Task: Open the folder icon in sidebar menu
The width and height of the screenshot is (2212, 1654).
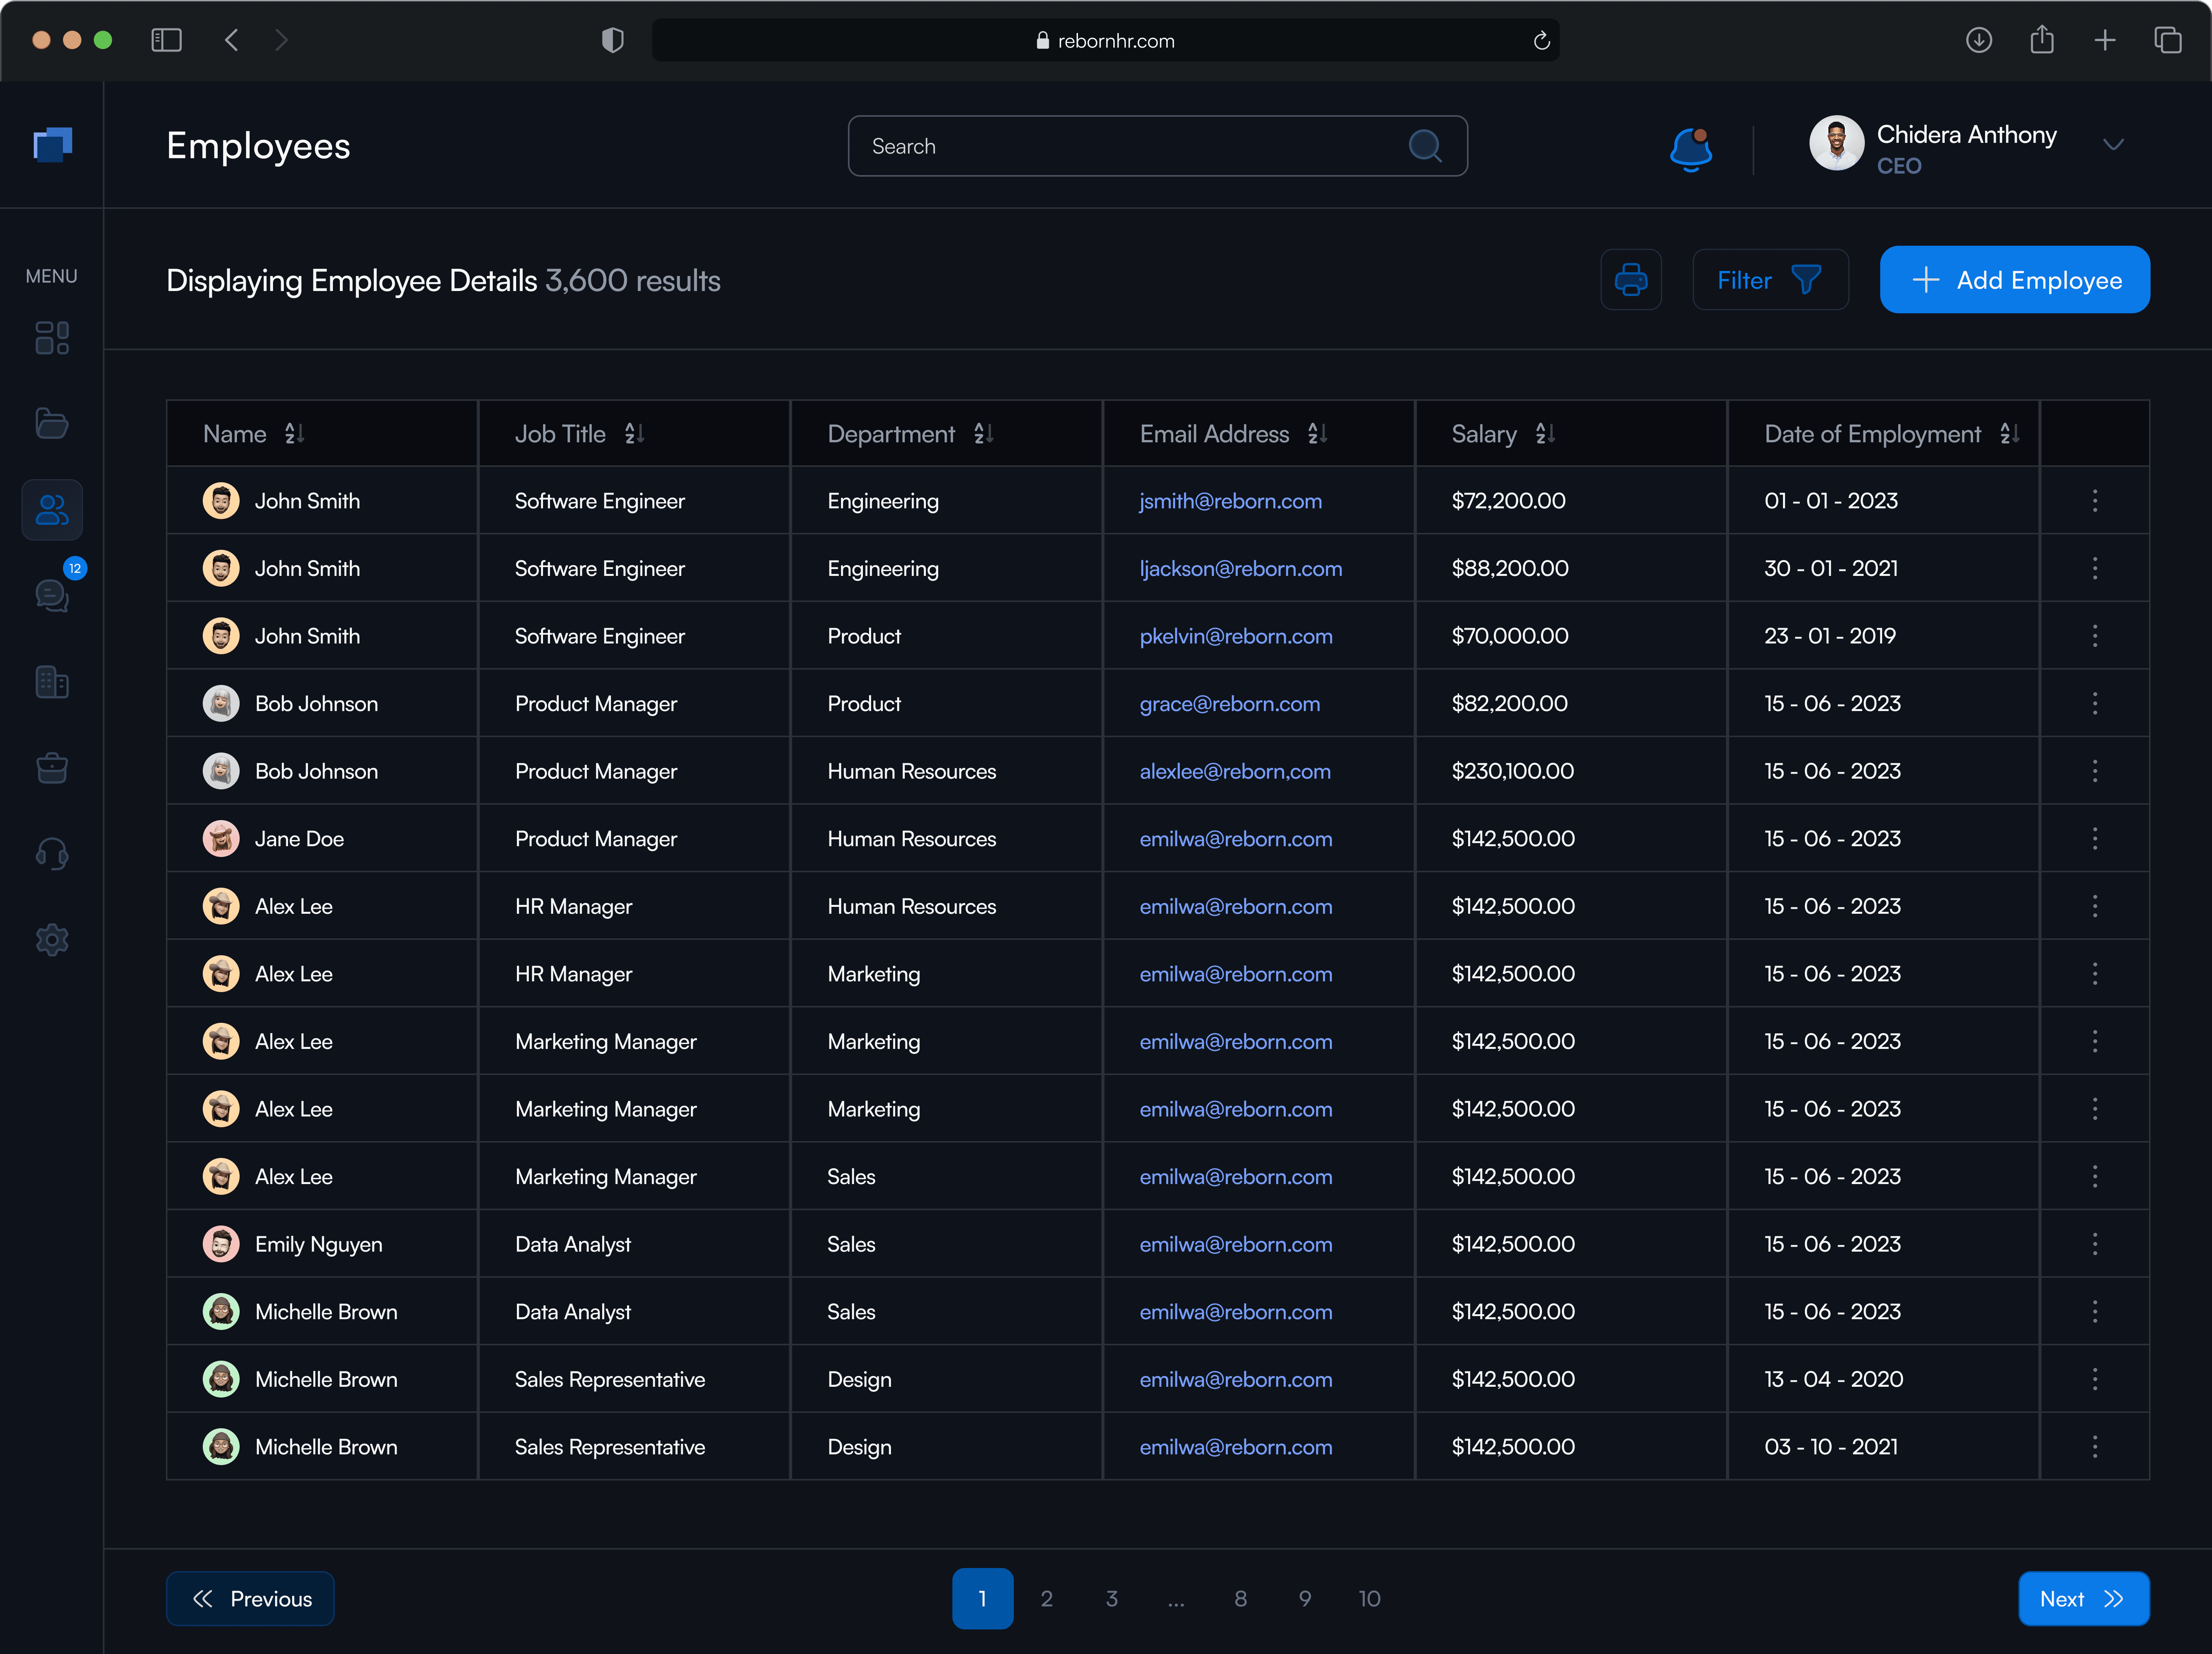Action: pos(52,424)
